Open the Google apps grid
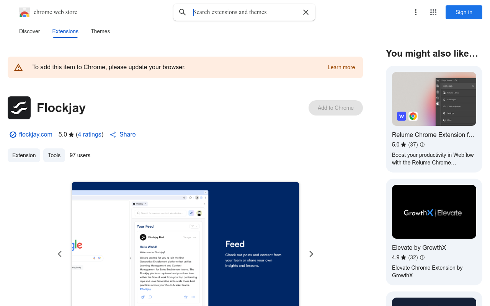Viewport: 490px width, 306px height. (433, 12)
